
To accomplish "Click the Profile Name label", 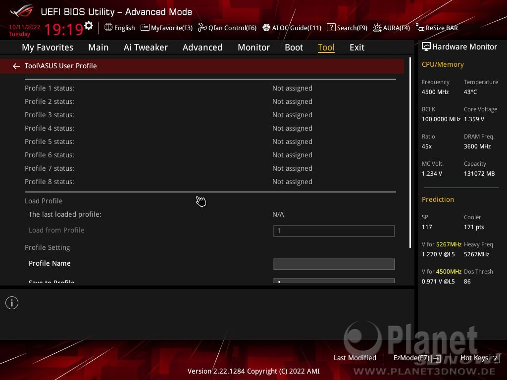I will [50, 263].
